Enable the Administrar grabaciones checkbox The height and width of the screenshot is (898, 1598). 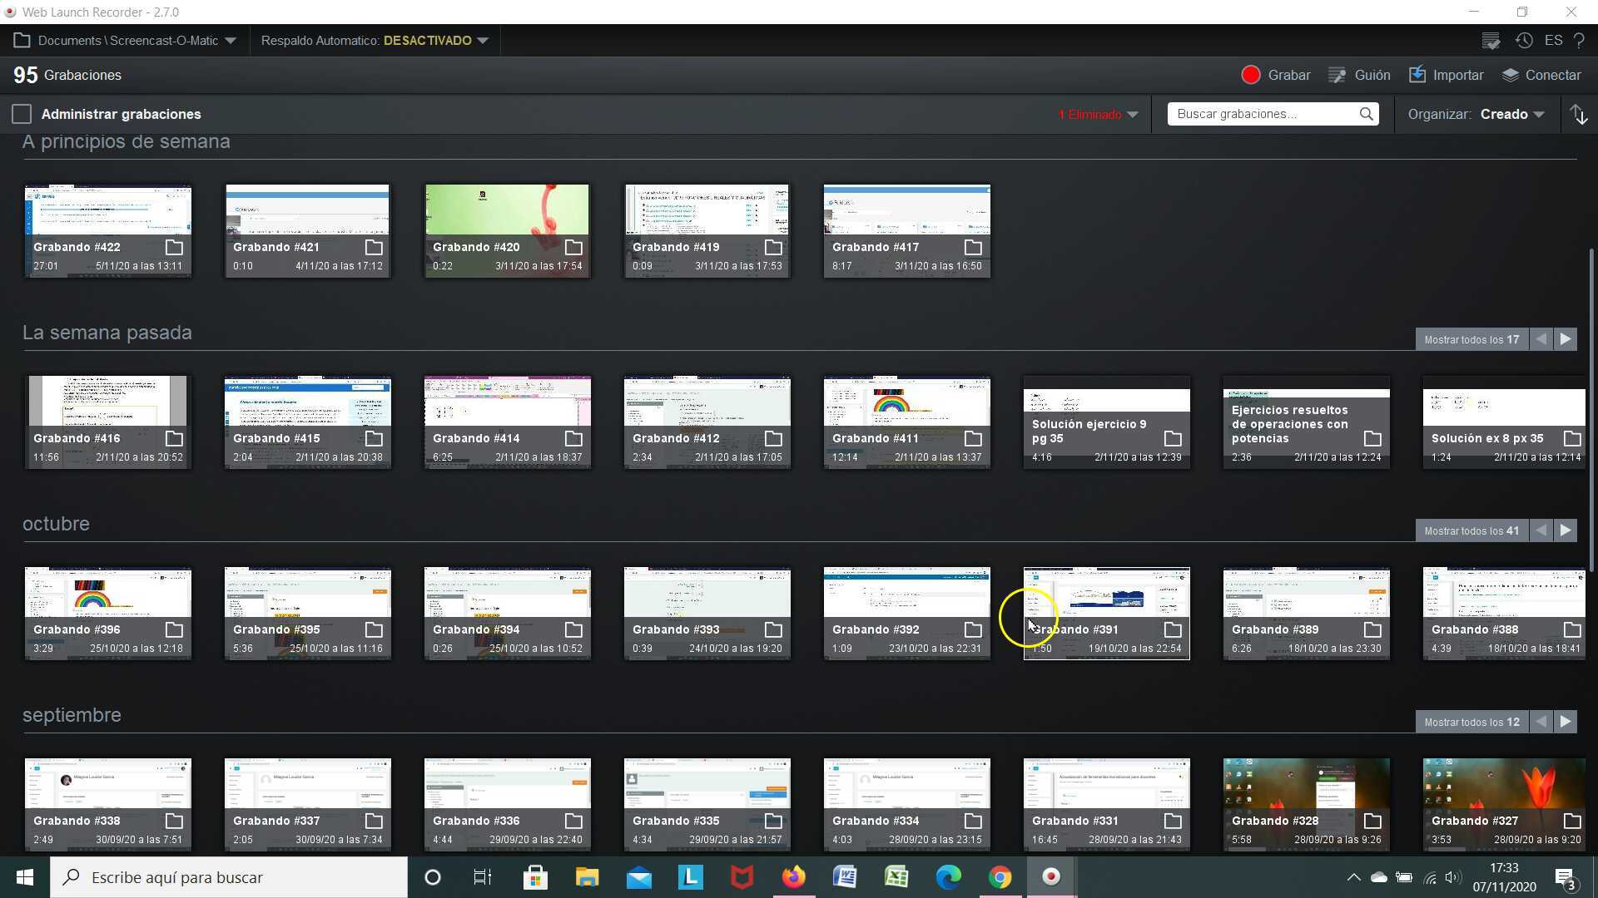click(21, 114)
